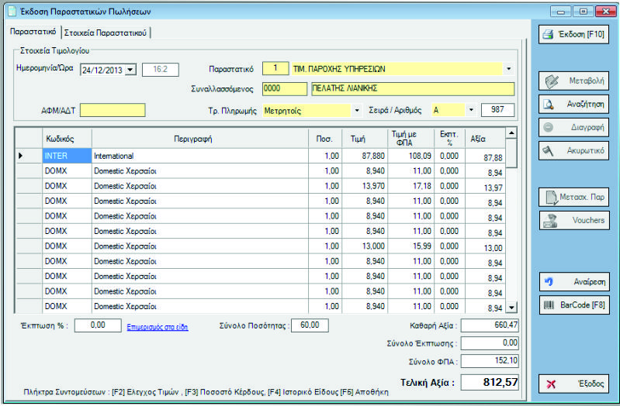Viewport: 620px width, 406px height.
Task: Click the Vouchers icon
Action: point(550,220)
